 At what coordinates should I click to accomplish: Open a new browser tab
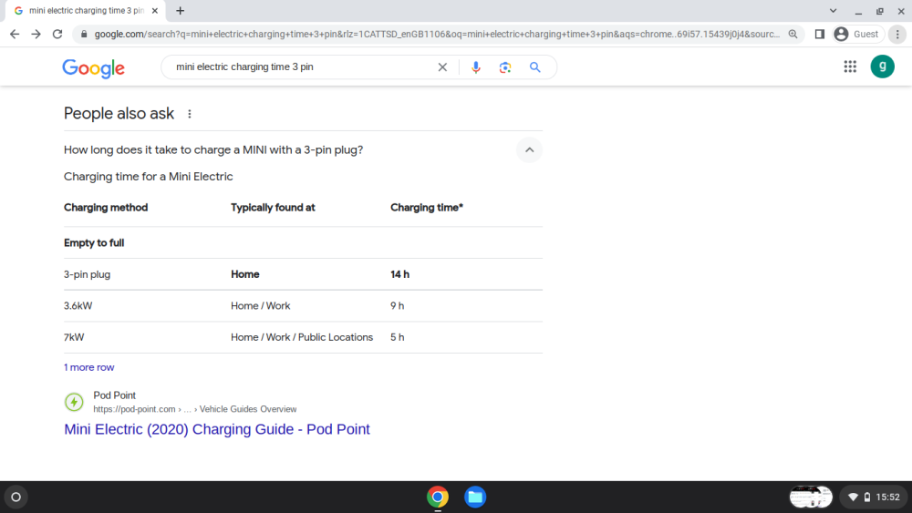point(181,10)
